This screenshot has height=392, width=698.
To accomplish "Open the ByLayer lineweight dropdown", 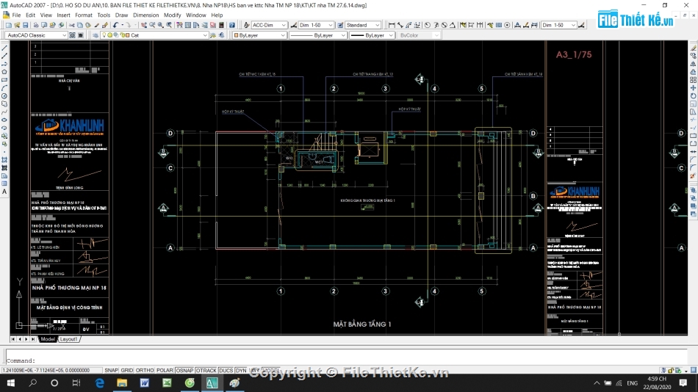I will tap(372, 35).
